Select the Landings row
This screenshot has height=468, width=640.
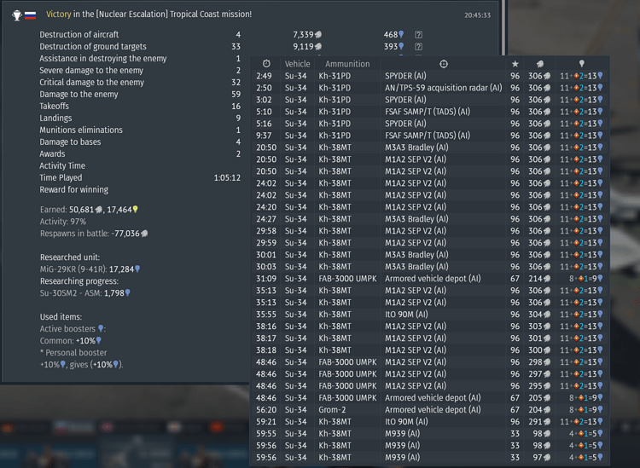[x=140, y=118]
